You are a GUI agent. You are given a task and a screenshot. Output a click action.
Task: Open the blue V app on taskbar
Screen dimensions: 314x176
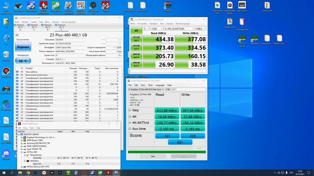pyautogui.click(x=36, y=173)
